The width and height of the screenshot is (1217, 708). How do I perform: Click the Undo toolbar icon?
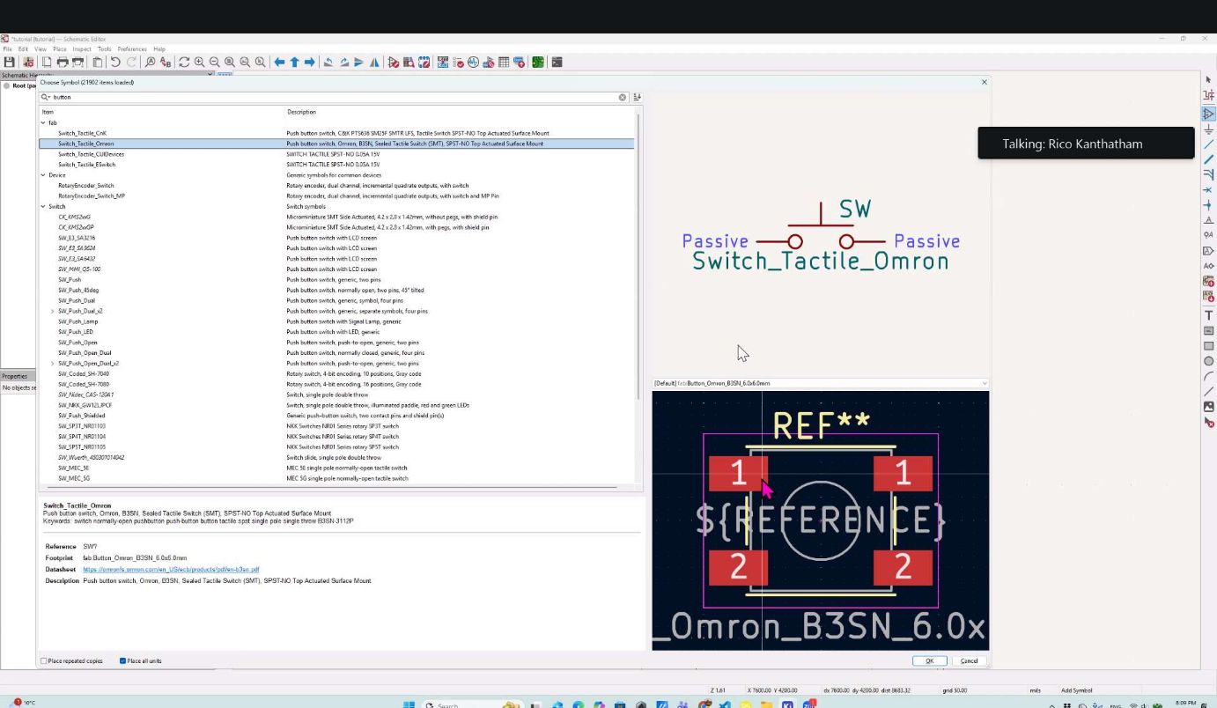[x=115, y=62]
